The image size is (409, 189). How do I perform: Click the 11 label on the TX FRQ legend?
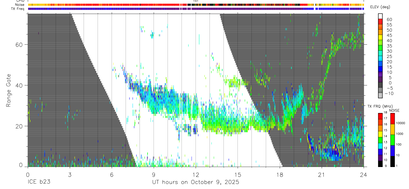pos(385,154)
